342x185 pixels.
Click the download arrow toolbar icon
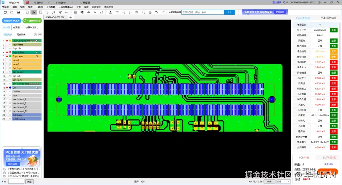point(117,12)
